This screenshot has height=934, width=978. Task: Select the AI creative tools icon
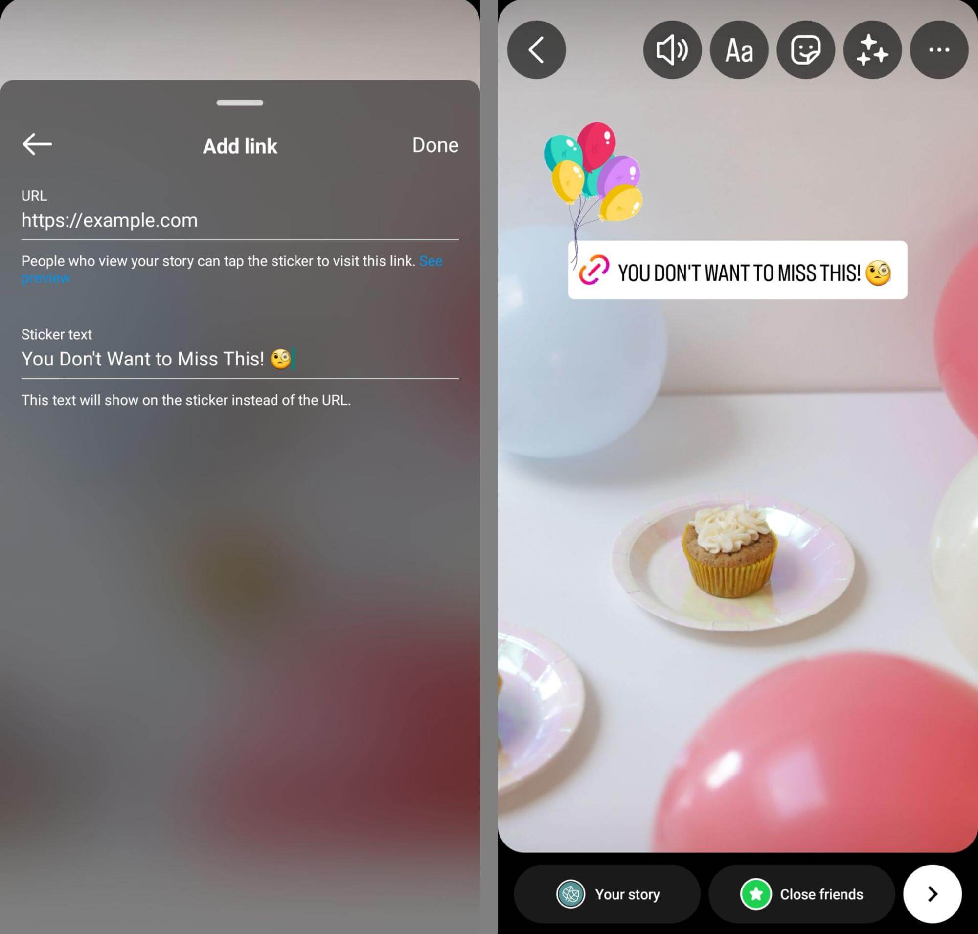pos(871,50)
